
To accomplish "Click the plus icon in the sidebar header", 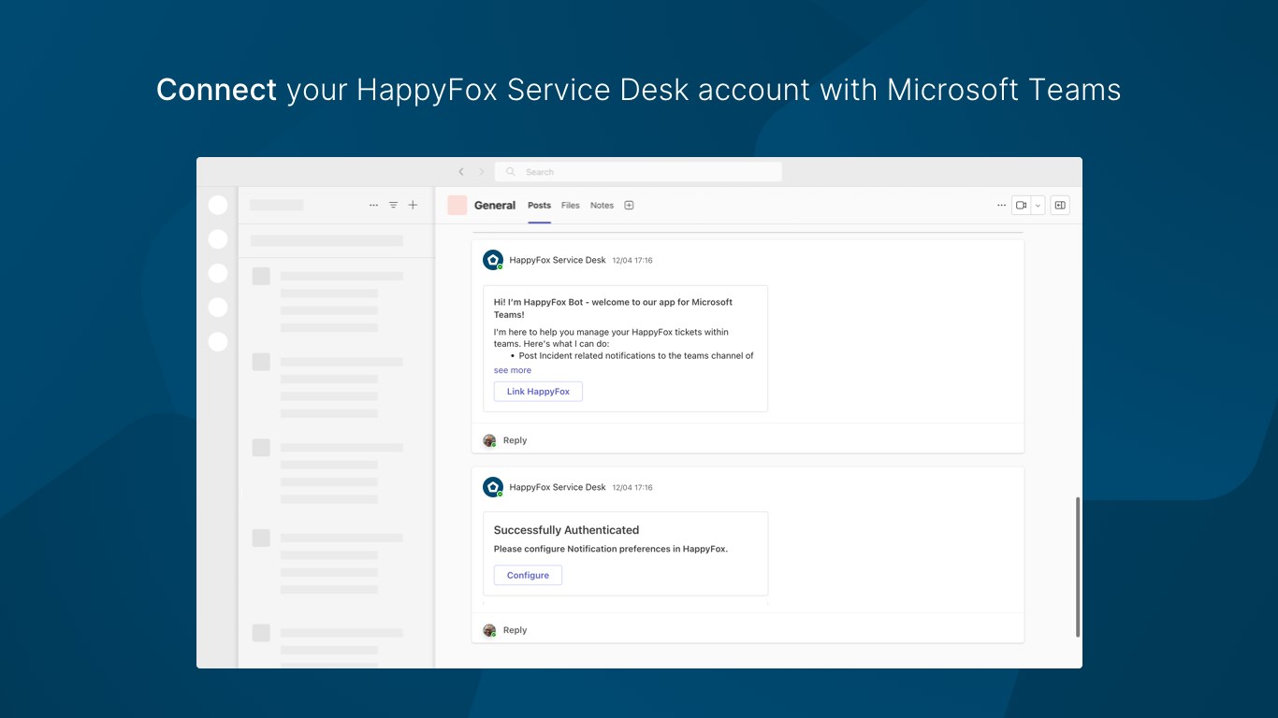I will [x=413, y=205].
